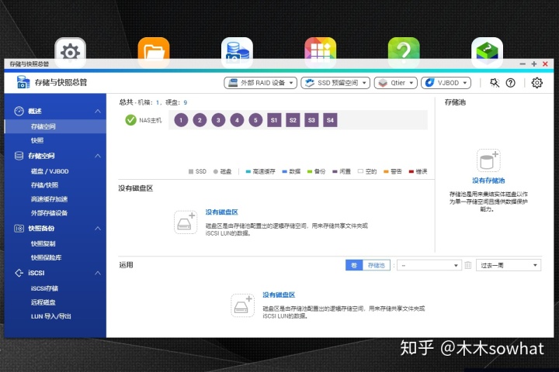Open SSD 预留空间 dropdown
559x372 pixels.
coord(335,83)
